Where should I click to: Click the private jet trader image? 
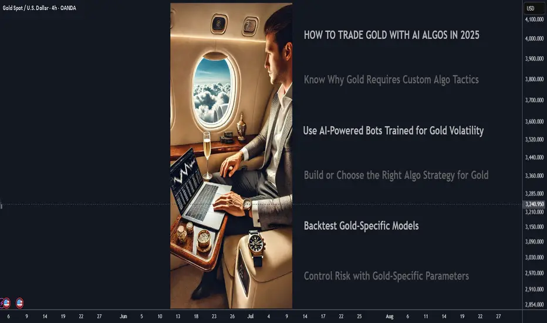pos(231,156)
